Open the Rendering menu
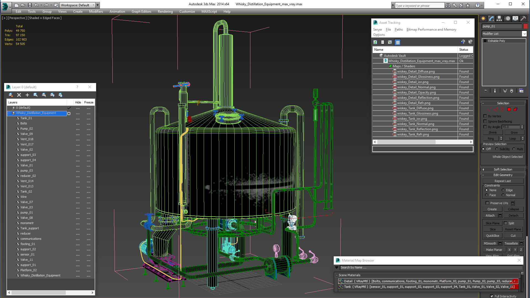The width and height of the screenshot is (530, 298). tap(165, 12)
